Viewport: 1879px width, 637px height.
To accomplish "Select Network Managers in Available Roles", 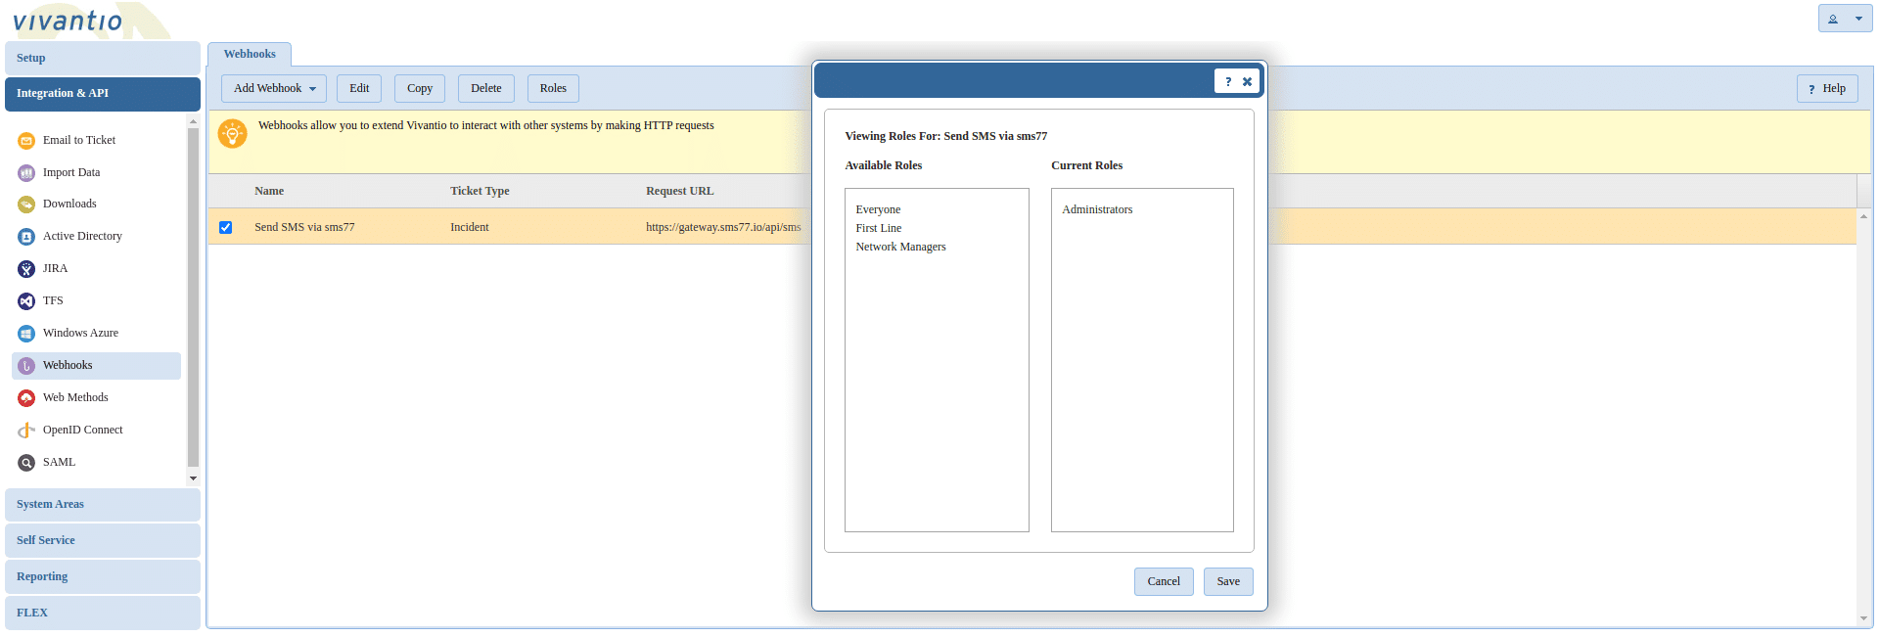I will coord(900,247).
